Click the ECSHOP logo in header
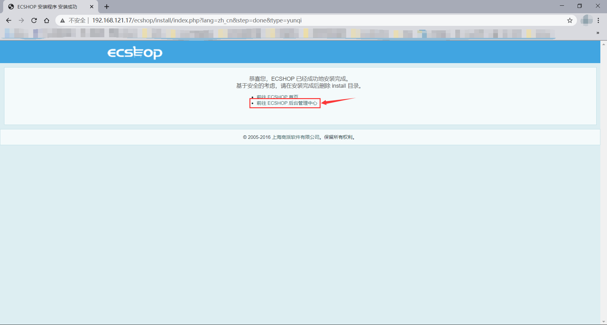 pyautogui.click(x=135, y=53)
